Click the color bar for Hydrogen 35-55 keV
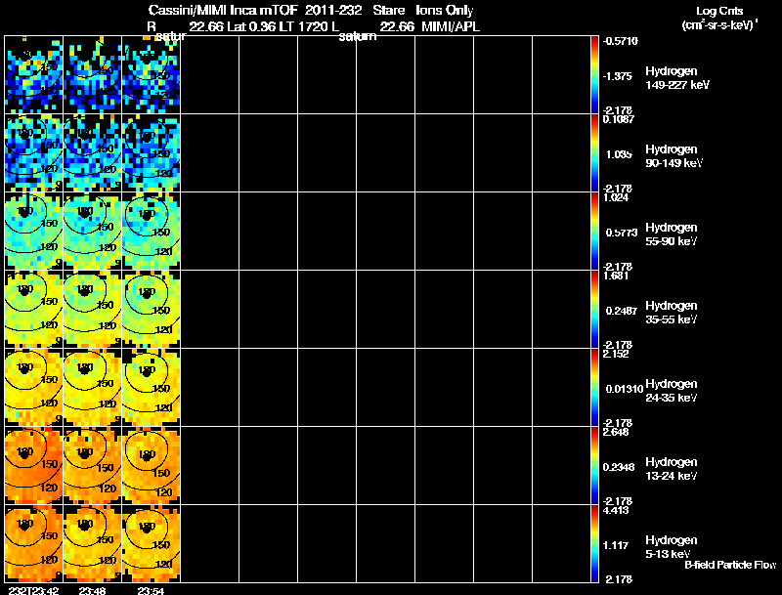This screenshot has width=782, height=595. pyautogui.click(x=594, y=310)
